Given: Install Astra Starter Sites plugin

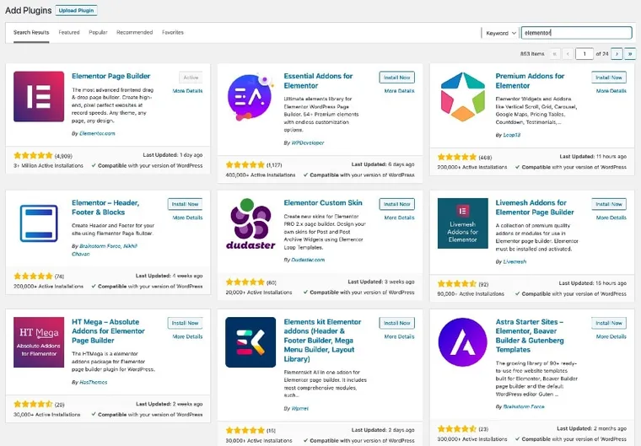Looking at the screenshot, I should (609, 323).
